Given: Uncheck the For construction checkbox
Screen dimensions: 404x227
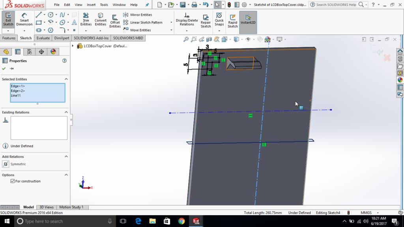Looking at the screenshot, I should pos(13,181).
